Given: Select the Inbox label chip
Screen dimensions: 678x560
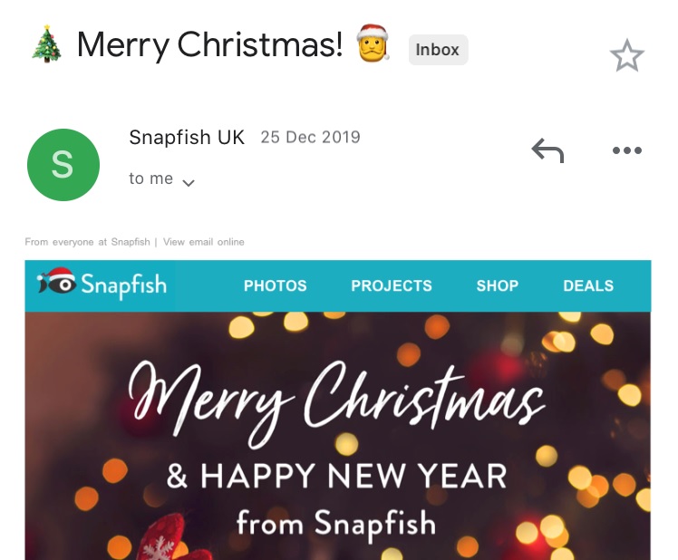Looking at the screenshot, I should 438,50.
